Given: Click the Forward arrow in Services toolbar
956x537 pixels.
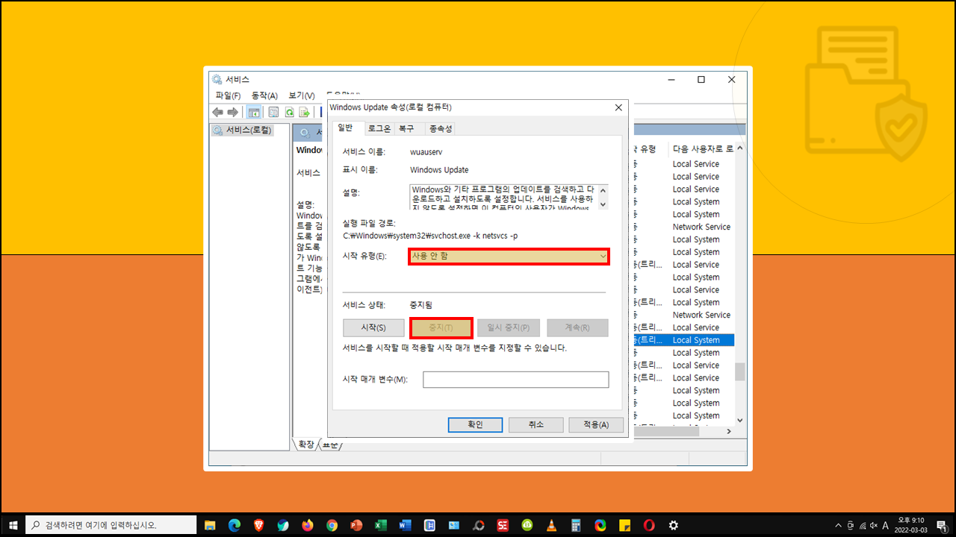Looking at the screenshot, I should (x=233, y=112).
